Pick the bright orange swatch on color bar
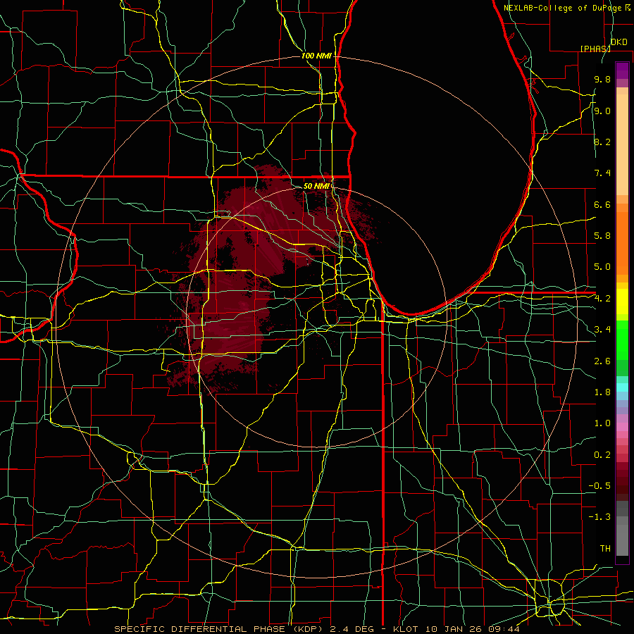Image resolution: width=634 pixels, height=634 pixels. 622,244
